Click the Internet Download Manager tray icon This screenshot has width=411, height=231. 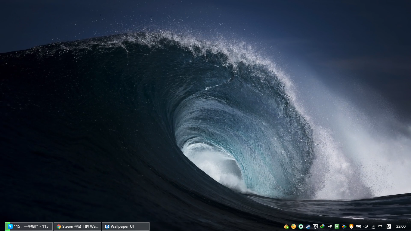323,226
